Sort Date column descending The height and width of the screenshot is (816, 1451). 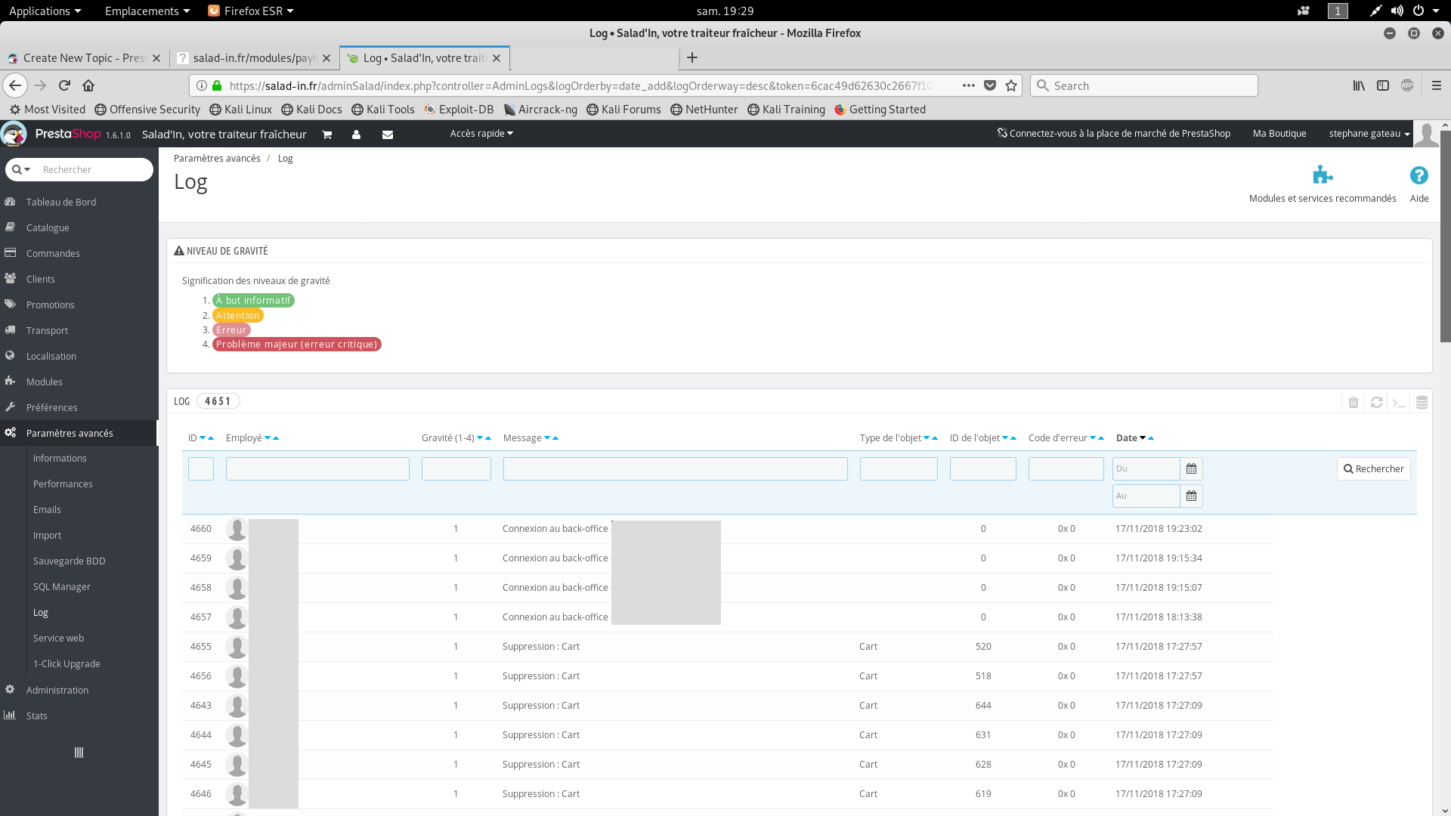[x=1142, y=438]
